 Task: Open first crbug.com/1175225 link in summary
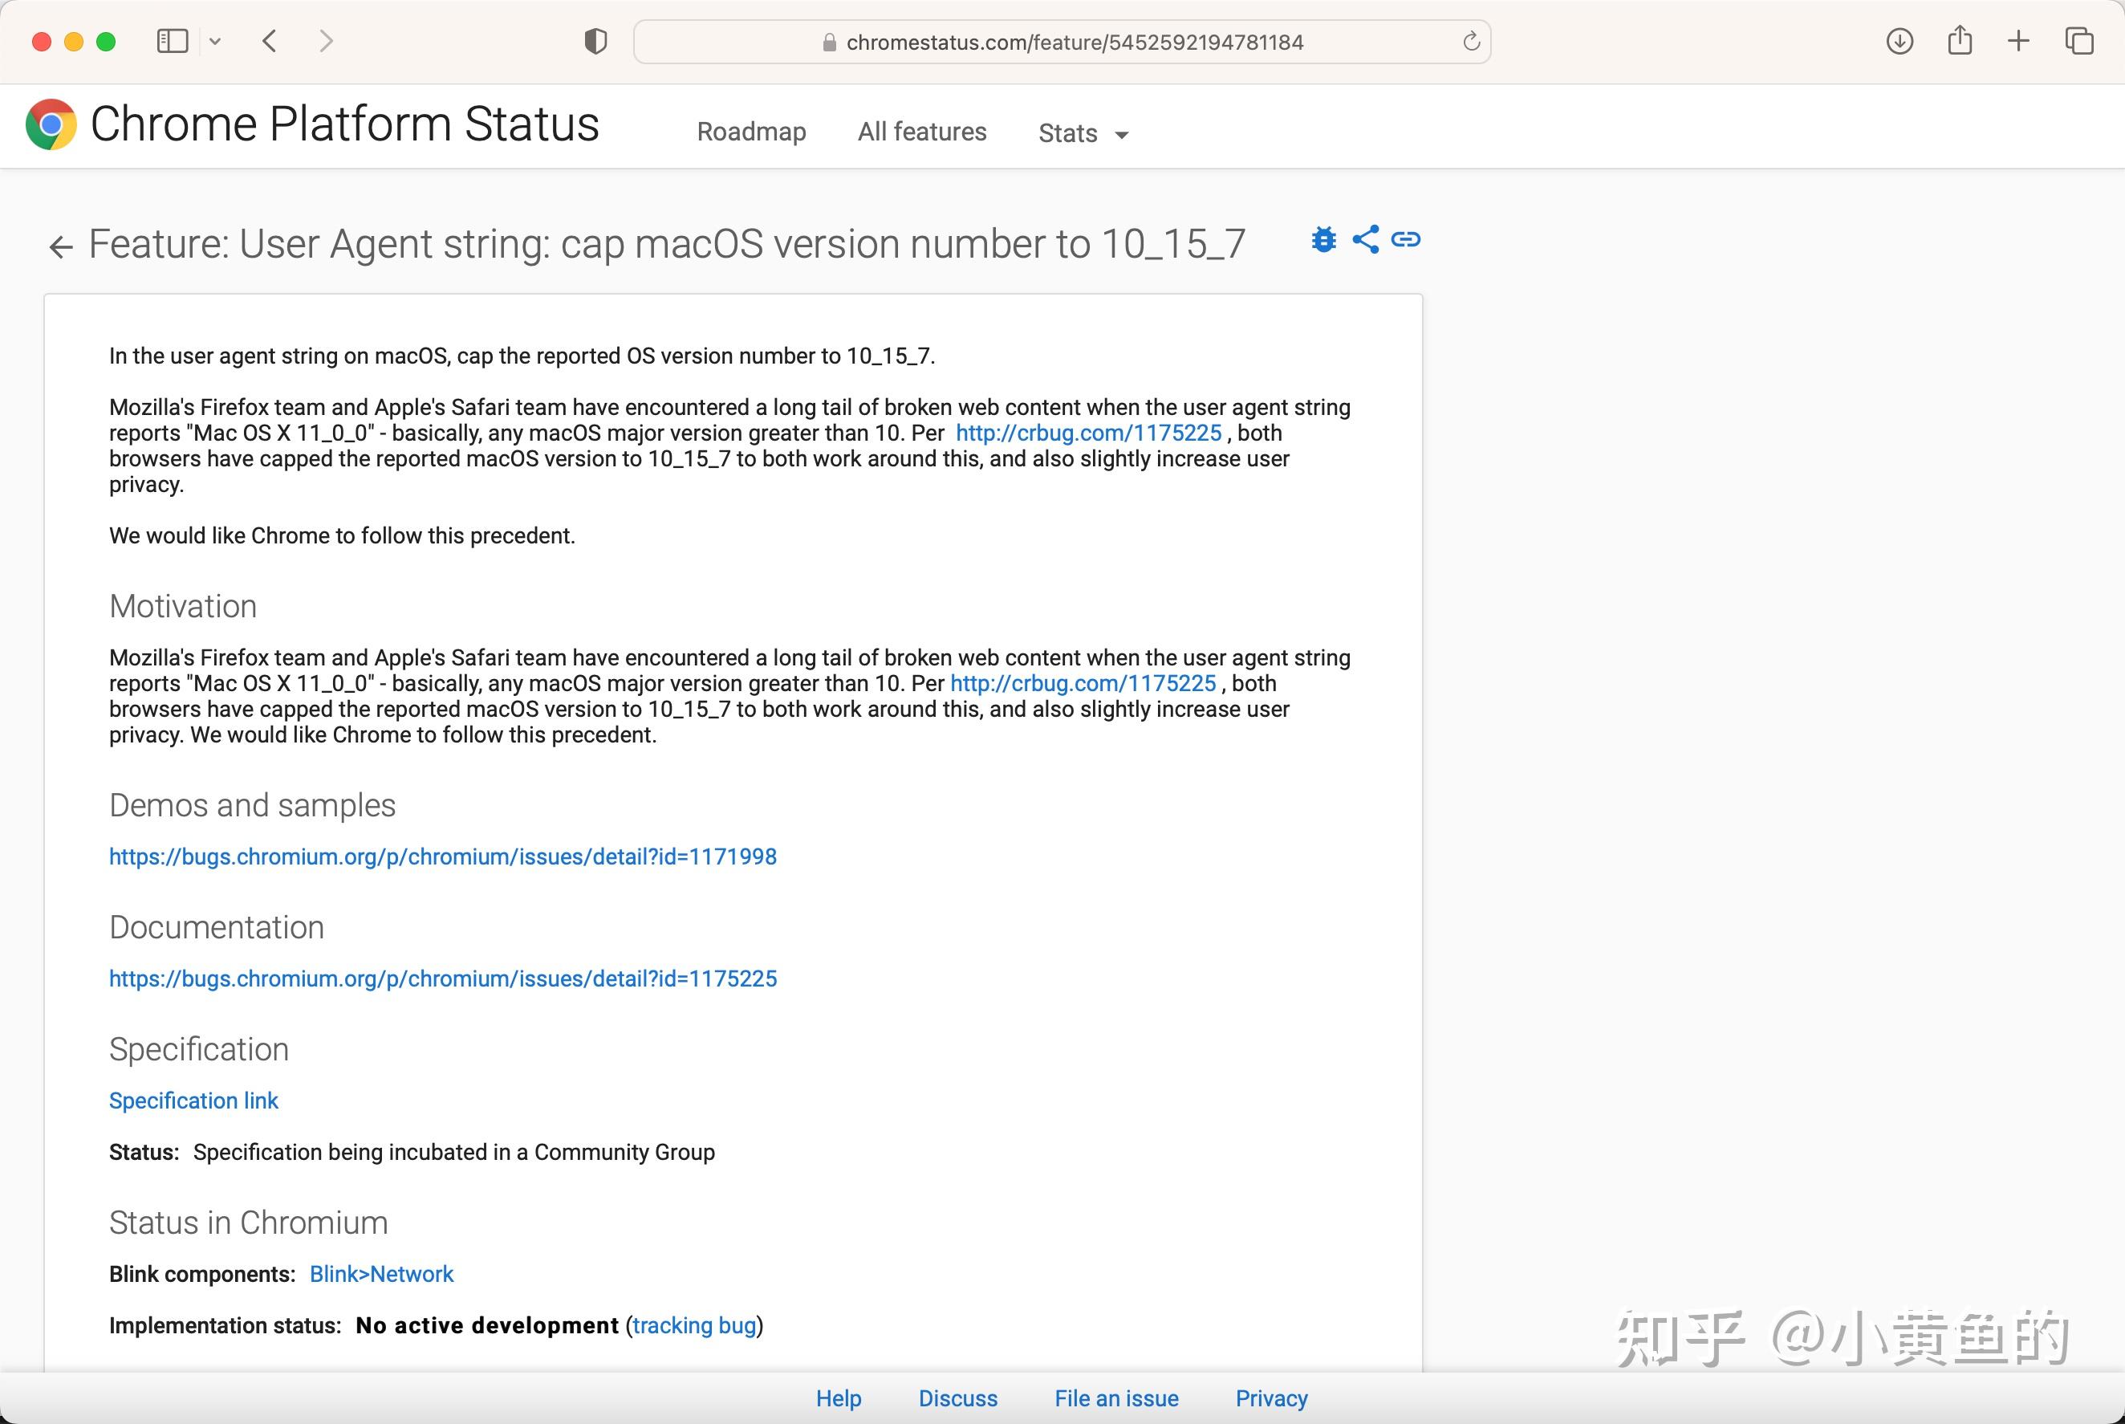1088,433
